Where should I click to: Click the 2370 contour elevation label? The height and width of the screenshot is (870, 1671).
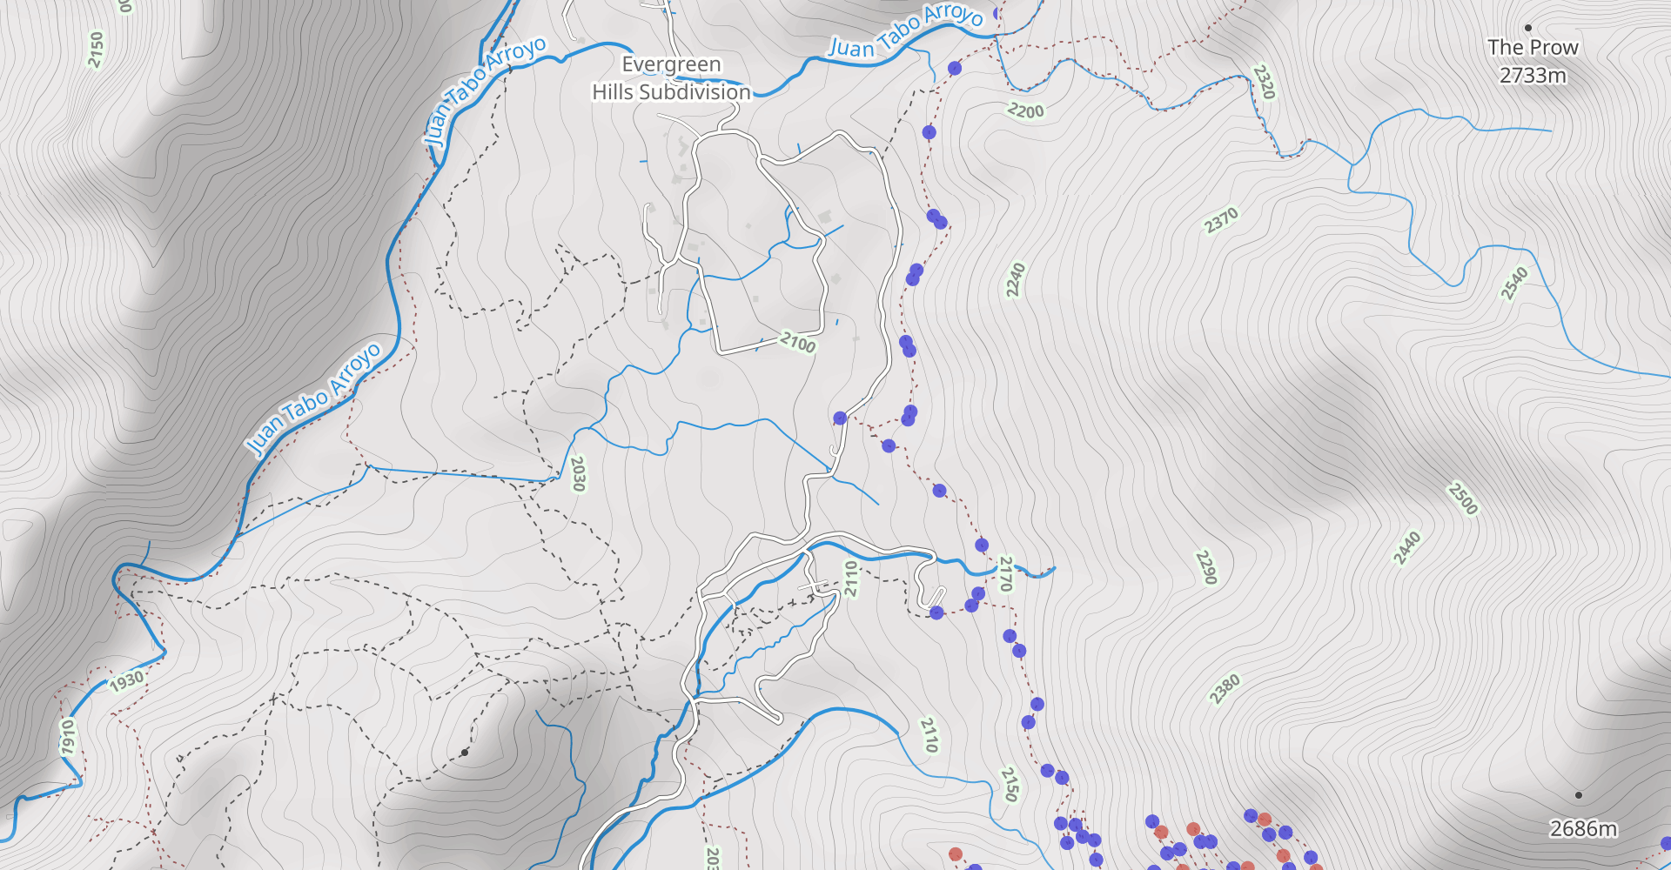pos(1221,220)
